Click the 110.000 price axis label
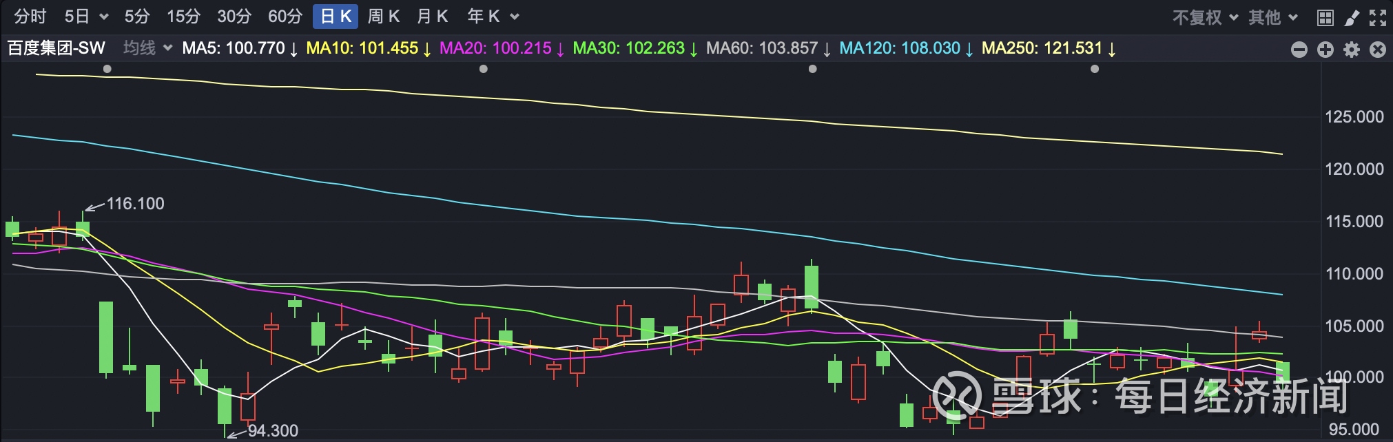The width and height of the screenshot is (1393, 442). (x=1354, y=274)
